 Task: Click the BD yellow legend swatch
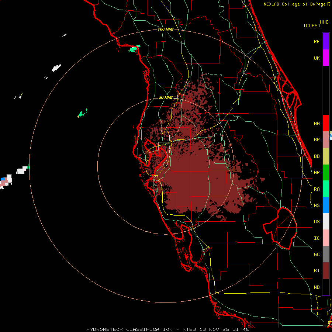click(x=326, y=156)
